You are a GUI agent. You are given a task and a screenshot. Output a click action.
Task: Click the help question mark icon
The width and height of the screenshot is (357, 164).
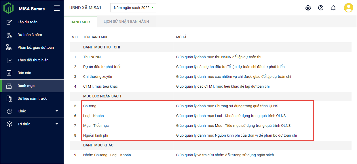[x=321, y=8]
